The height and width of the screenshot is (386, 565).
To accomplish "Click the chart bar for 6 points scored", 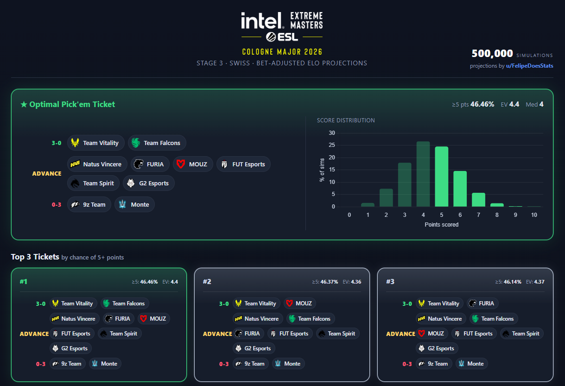I will [x=460, y=189].
